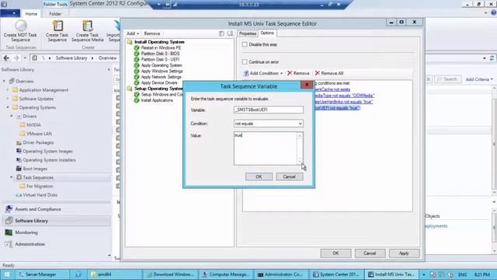
Task: Switch to Properties tab
Action: pos(248,33)
